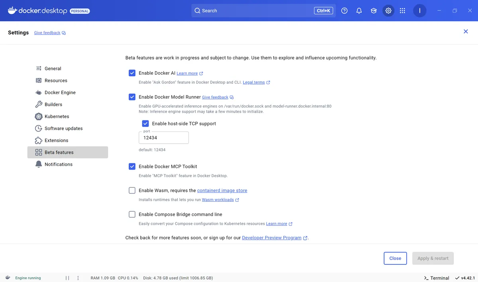The width and height of the screenshot is (478, 282).
Task: Click the Extensions puzzle icon
Action: [39, 140]
